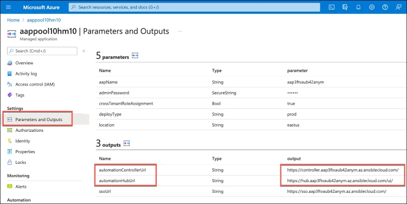Click the icon next to 5 parameters
The image size is (407, 204).
coord(135,55)
